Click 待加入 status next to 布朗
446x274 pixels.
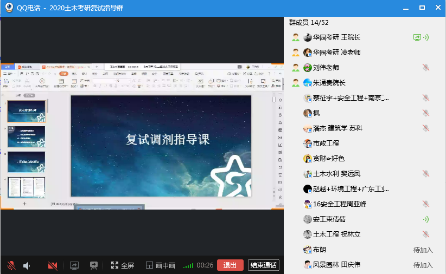point(423,250)
